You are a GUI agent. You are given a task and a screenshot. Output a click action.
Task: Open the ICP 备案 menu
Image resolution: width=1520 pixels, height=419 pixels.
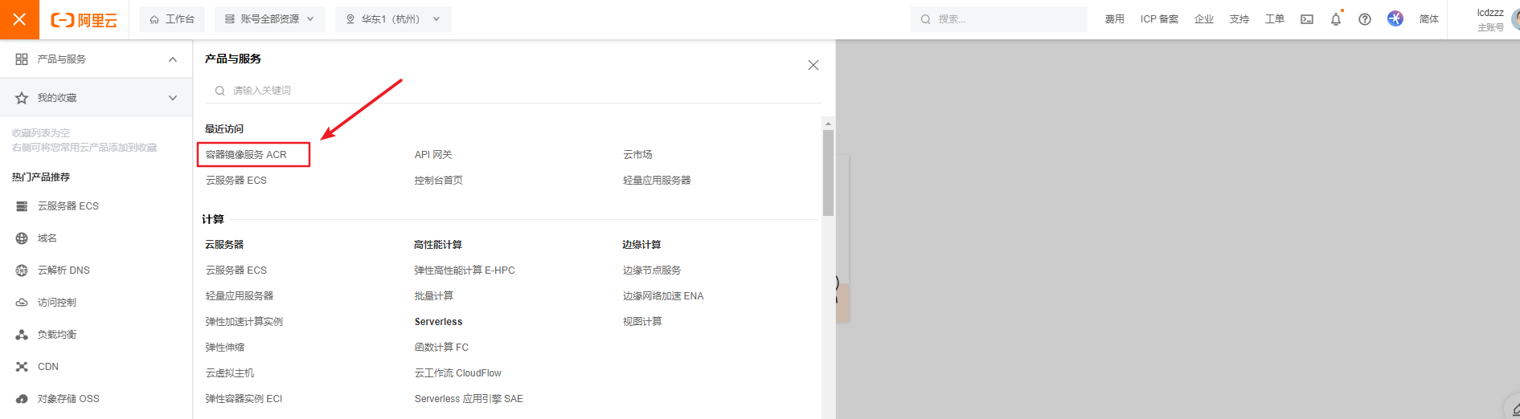click(1159, 19)
